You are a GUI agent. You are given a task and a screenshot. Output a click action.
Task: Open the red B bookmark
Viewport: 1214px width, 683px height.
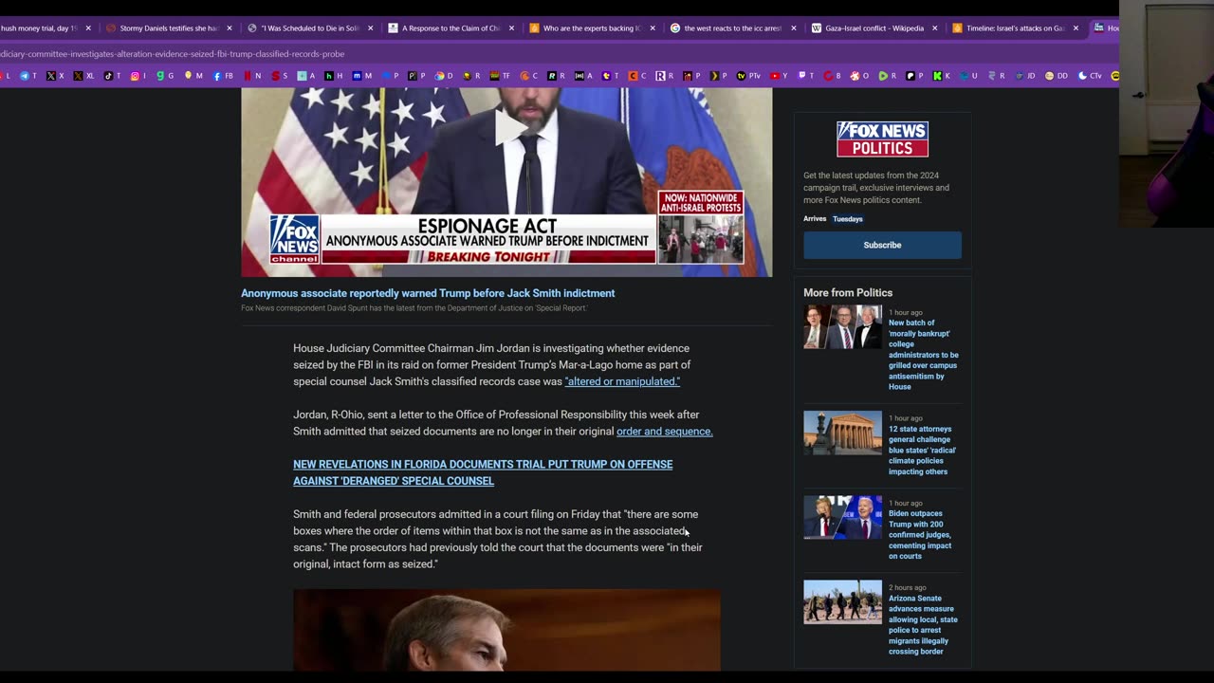tap(833, 76)
